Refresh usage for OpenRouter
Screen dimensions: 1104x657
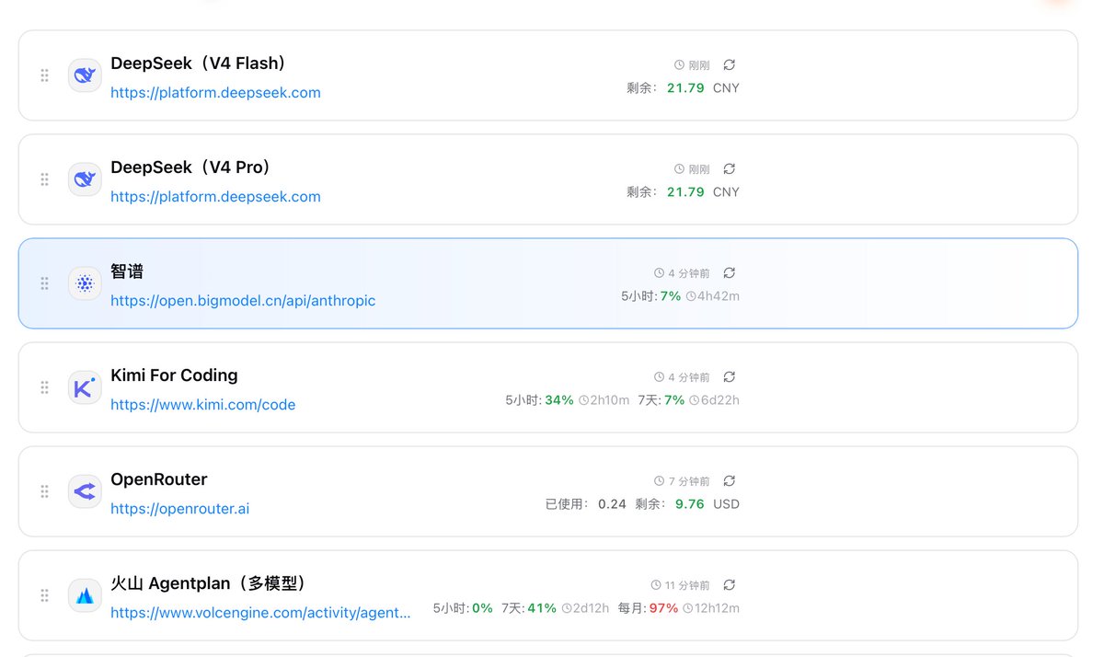pyautogui.click(x=730, y=481)
